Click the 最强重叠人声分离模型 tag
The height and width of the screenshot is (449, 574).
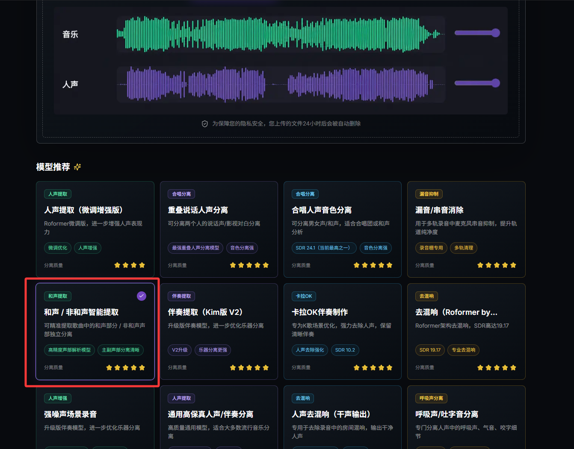tap(195, 248)
